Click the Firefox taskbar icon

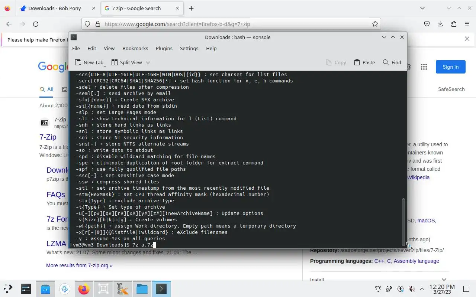click(84, 288)
